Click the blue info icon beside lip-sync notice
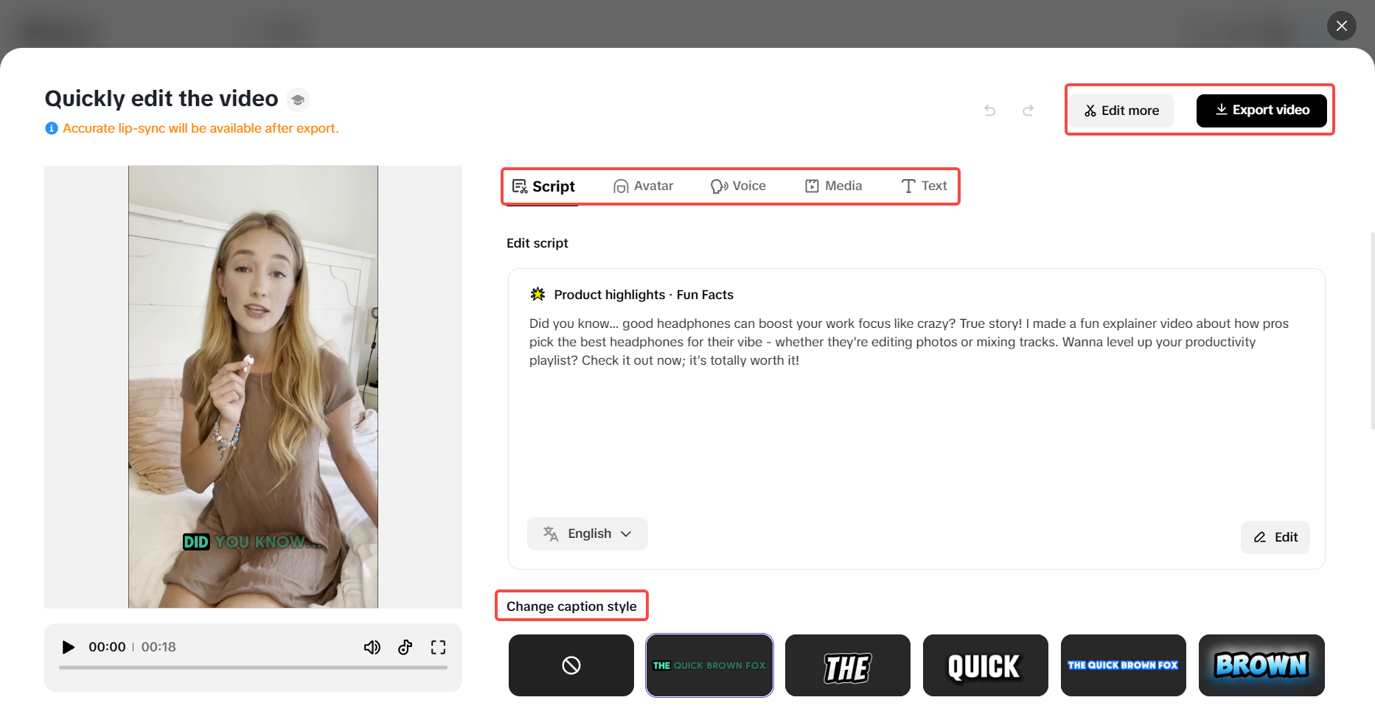 pos(51,128)
